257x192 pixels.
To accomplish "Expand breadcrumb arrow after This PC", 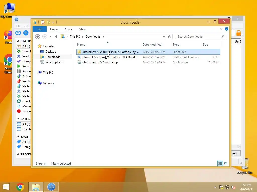I will tap(83, 37).
